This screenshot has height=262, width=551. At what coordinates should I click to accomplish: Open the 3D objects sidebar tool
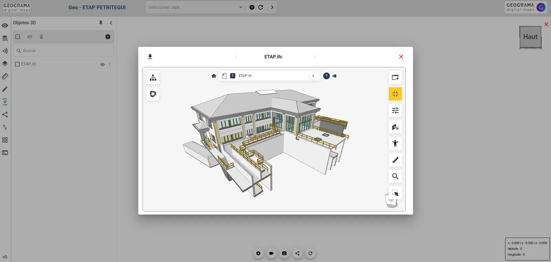pos(5,102)
